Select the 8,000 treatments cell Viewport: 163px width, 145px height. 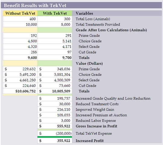pyautogui.click(x=55, y=25)
